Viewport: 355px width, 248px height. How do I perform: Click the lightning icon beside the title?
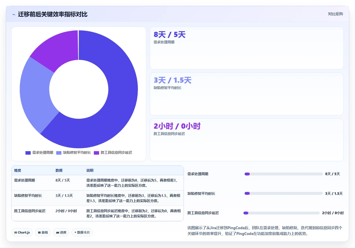14,14
